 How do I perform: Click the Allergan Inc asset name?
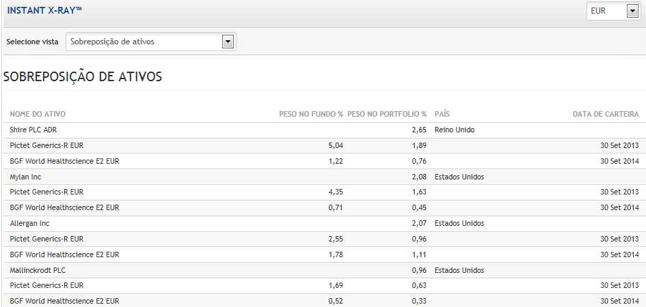tap(29, 223)
